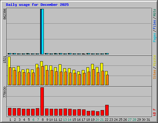This screenshot has width=158, height=123.
Task: Click the 'Visits' legend label
Action: [154, 61]
